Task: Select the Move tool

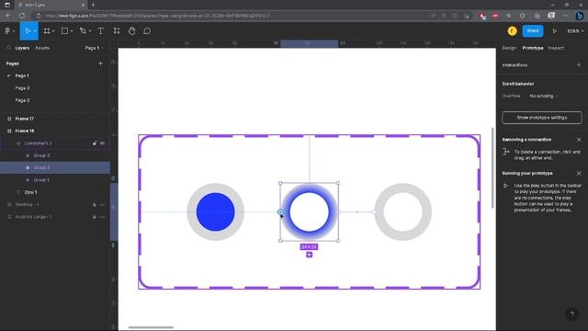Action: coord(27,31)
